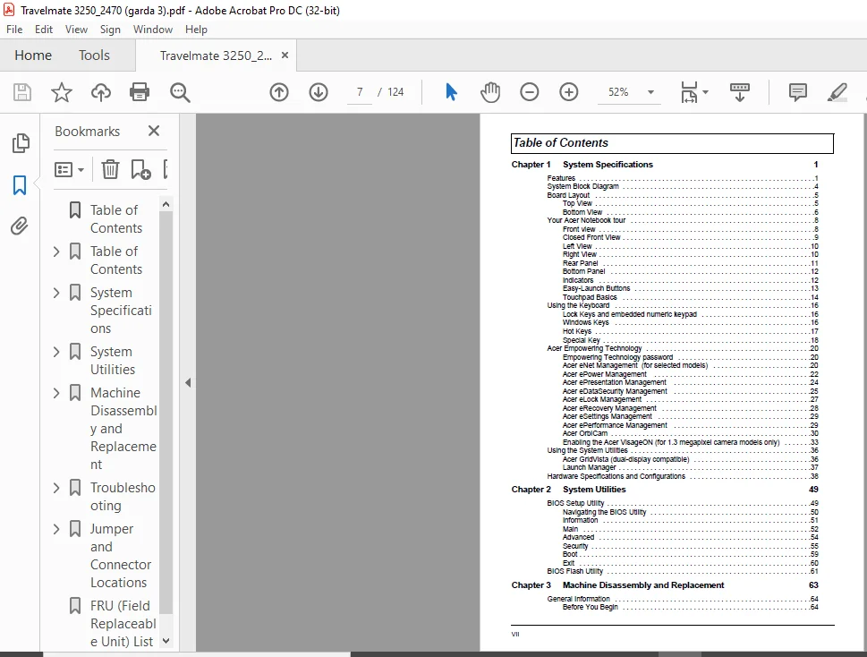
Task: Click the bookmarks panel scrollbar thumb
Action: 166,412
